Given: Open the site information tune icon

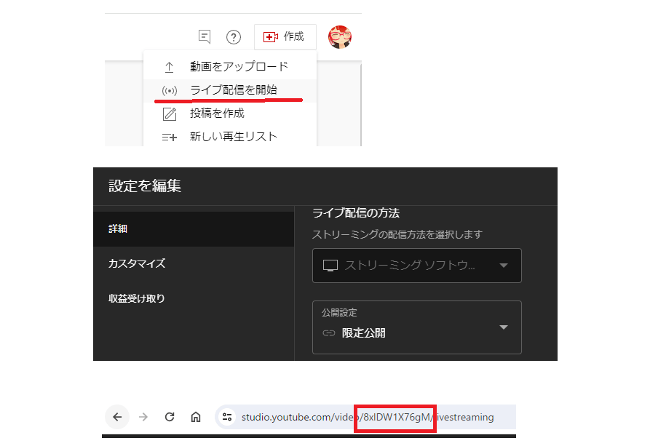Looking at the screenshot, I should tap(227, 417).
